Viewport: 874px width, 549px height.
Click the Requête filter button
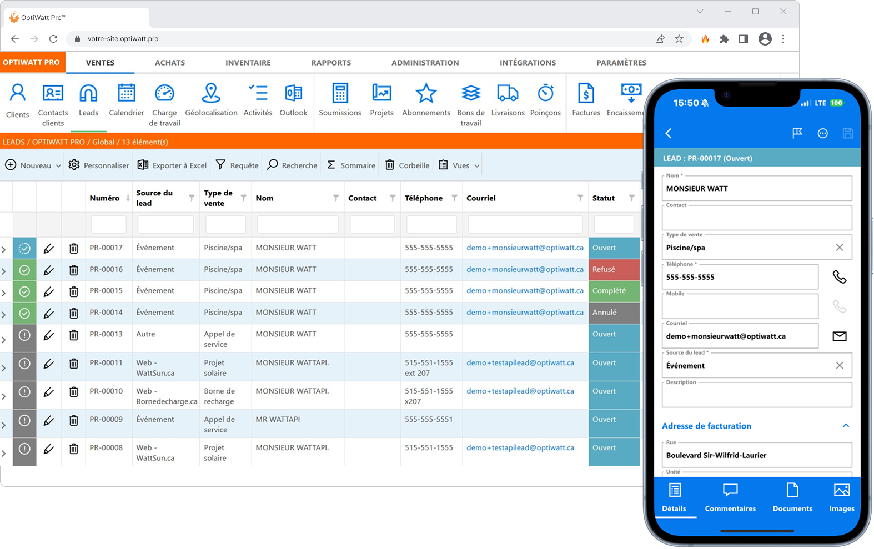(237, 165)
